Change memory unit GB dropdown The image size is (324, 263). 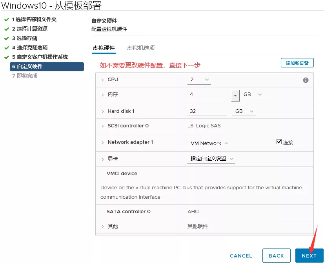(x=252, y=95)
